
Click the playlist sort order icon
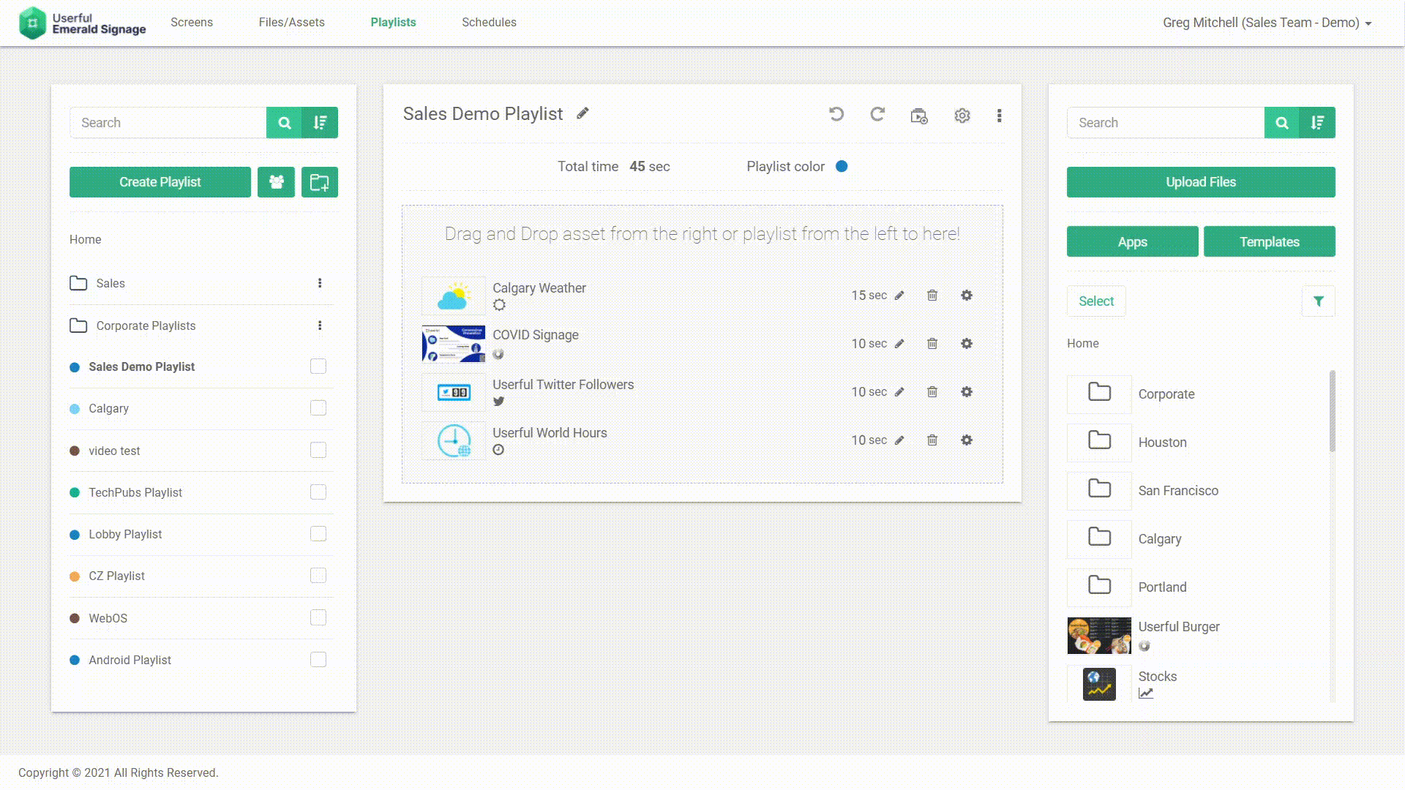(321, 123)
